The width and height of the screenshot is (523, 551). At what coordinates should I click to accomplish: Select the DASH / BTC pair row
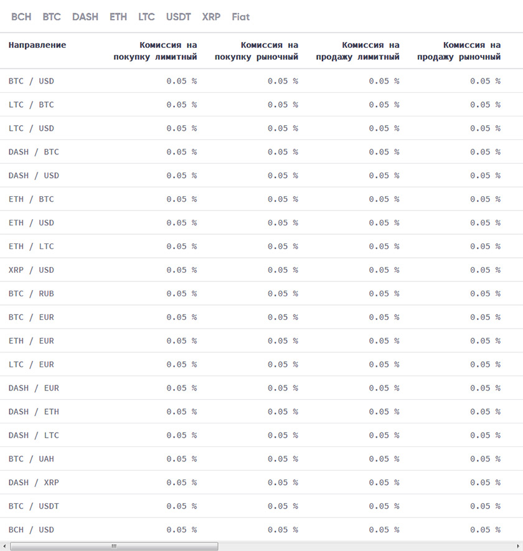pos(34,152)
